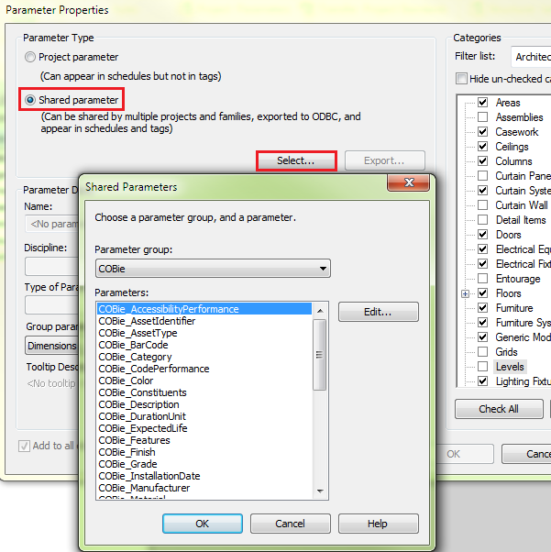Screen dimensions: 551x552
Task: Click parameters list scroll up arrow
Action: tap(320, 311)
